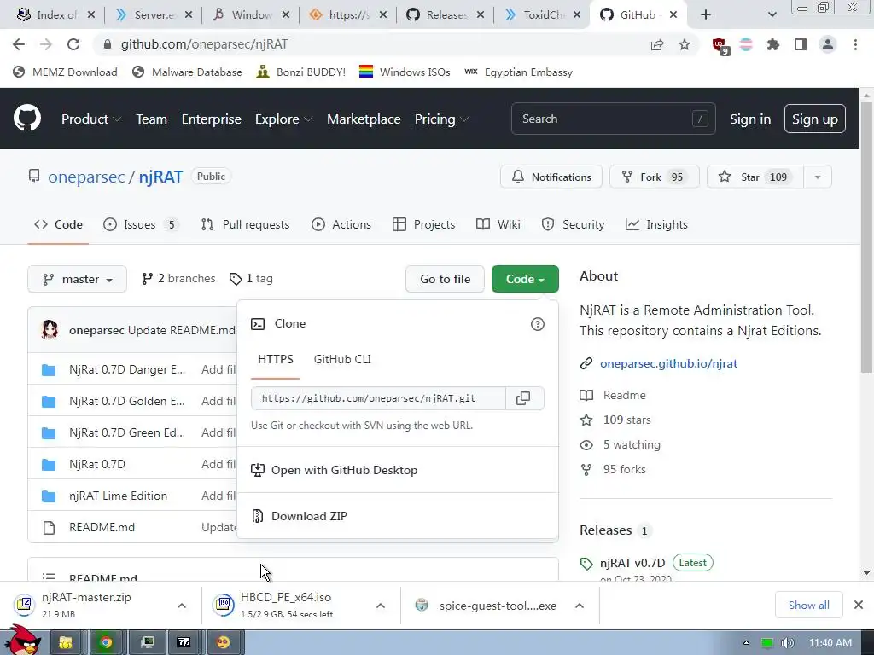Open the Insights tab
This screenshot has width=874, height=655.
point(656,224)
